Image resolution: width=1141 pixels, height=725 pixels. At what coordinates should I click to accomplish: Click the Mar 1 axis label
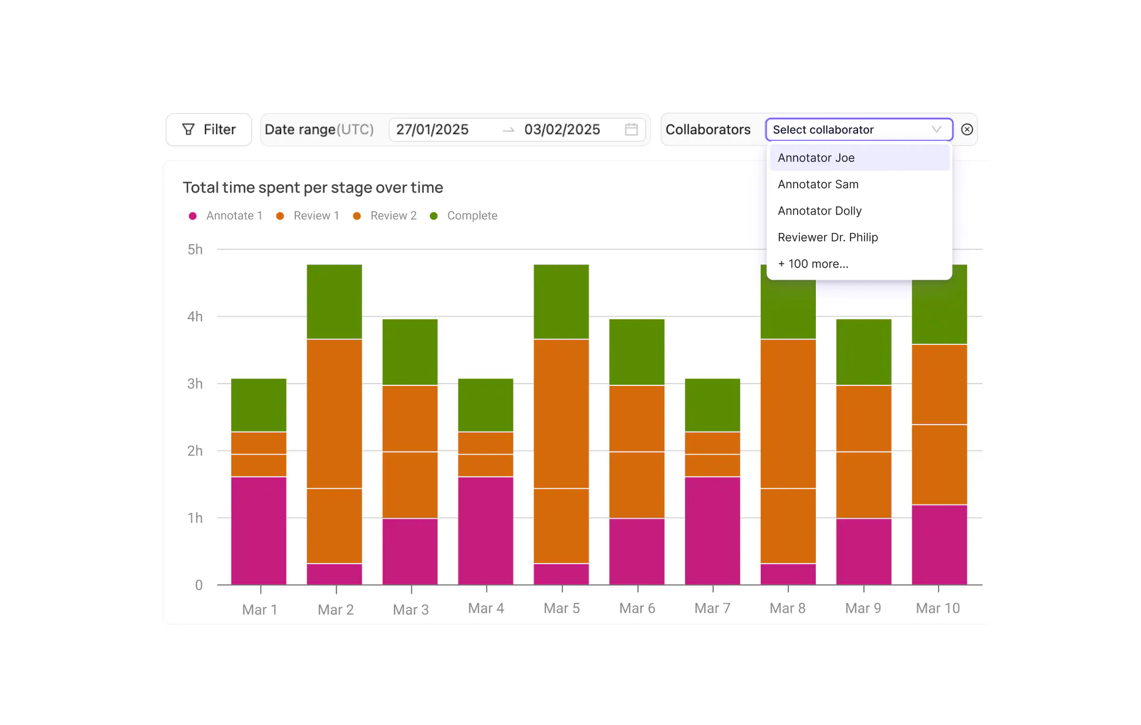click(x=259, y=609)
